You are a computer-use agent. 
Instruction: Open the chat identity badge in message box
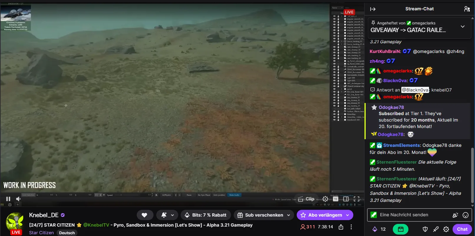click(x=374, y=215)
